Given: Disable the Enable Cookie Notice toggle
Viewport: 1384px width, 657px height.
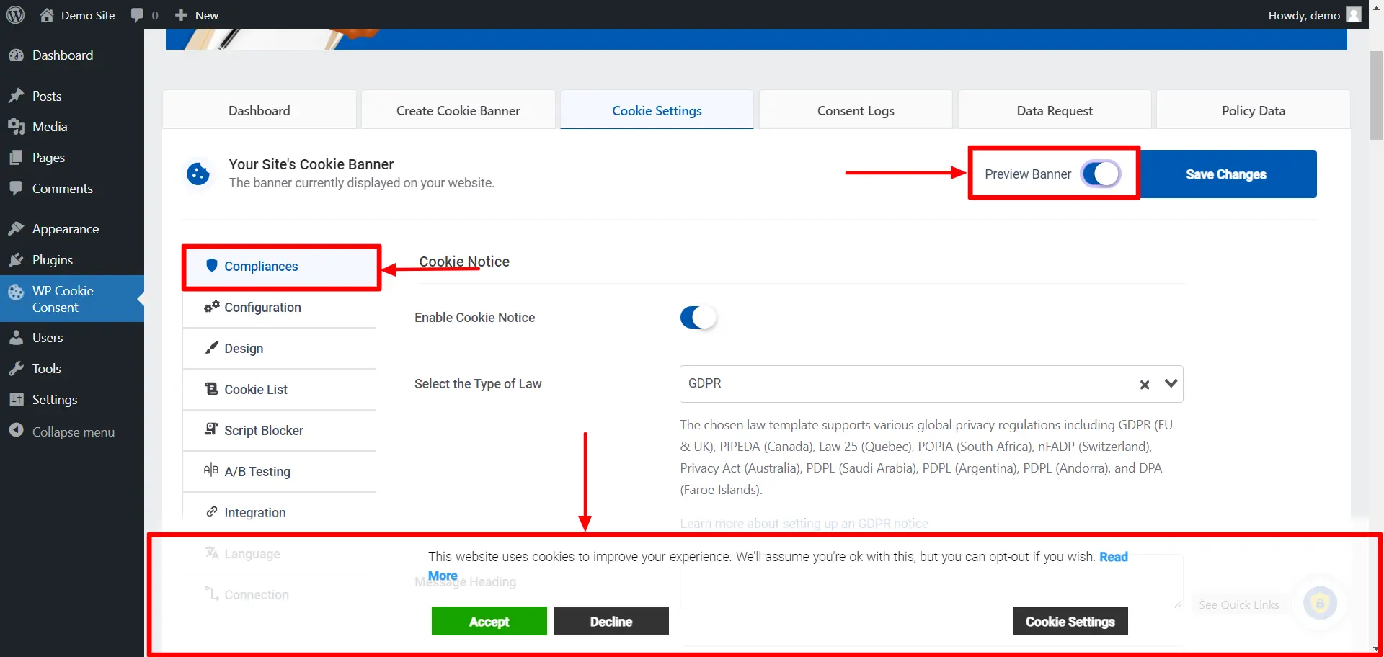Looking at the screenshot, I should (698, 318).
